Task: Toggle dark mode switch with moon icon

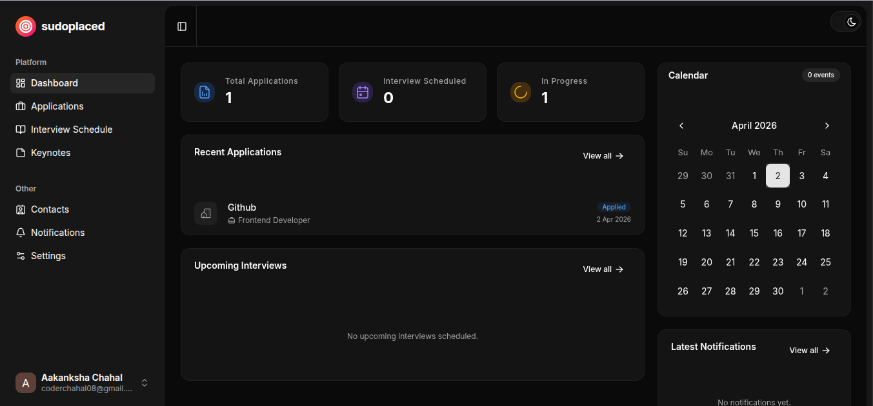Action: click(x=846, y=22)
